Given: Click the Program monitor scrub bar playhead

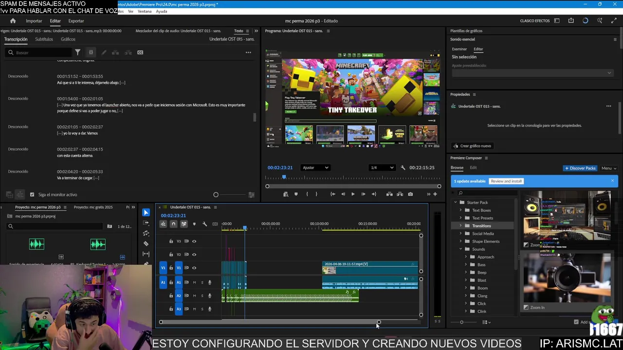Looking at the screenshot, I should click(284, 177).
